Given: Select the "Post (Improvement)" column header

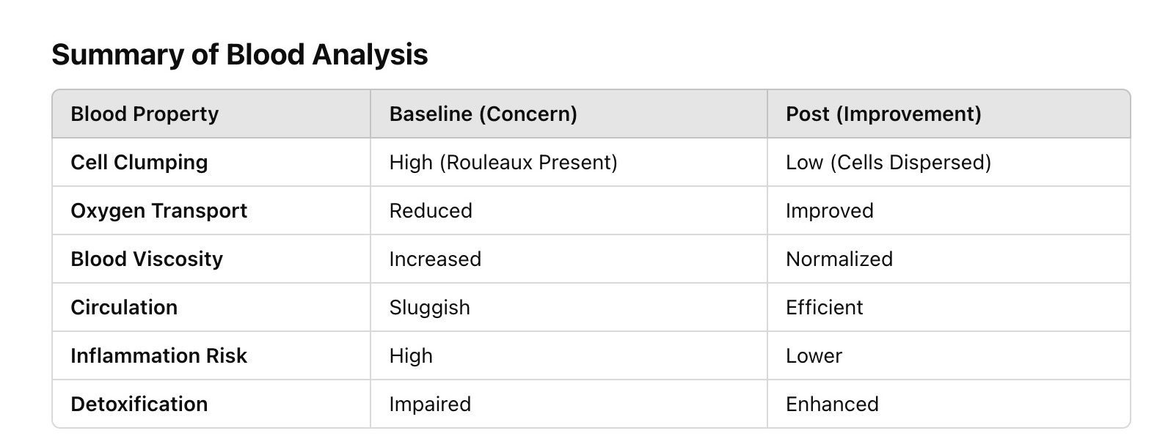Looking at the screenshot, I should tap(883, 114).
